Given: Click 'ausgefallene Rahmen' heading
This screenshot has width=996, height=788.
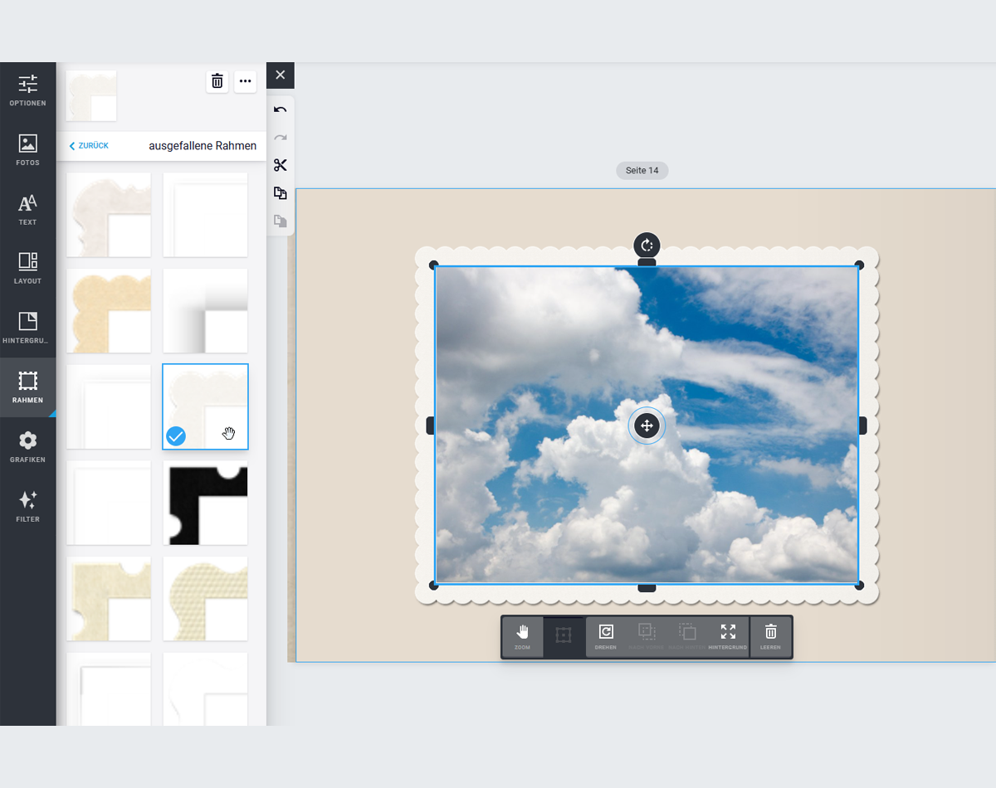Looking at the screenshot, I should click(x=203, y=146).
